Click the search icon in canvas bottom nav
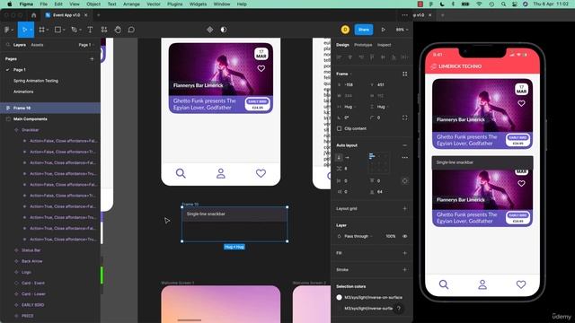The height and width of the screenshot is (323, 575). pyautogui.click(x=181, y=173)
